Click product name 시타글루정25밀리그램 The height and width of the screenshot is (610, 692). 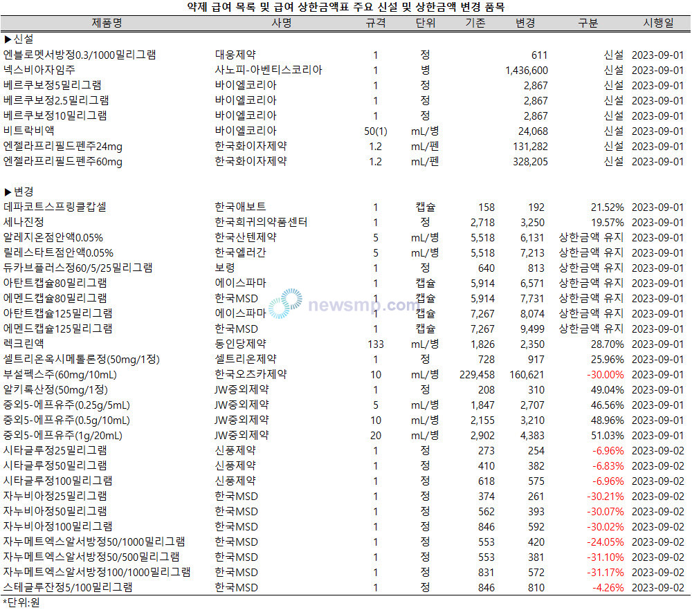[55, 451]
